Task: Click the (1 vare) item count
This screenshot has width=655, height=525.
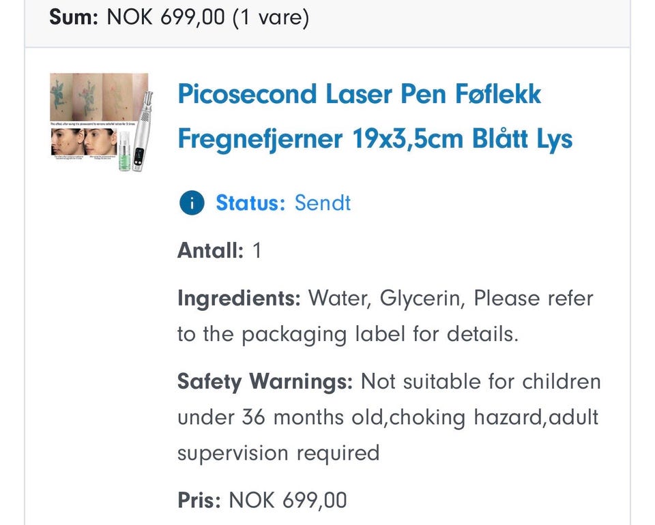Action: [x=270, y=16]
